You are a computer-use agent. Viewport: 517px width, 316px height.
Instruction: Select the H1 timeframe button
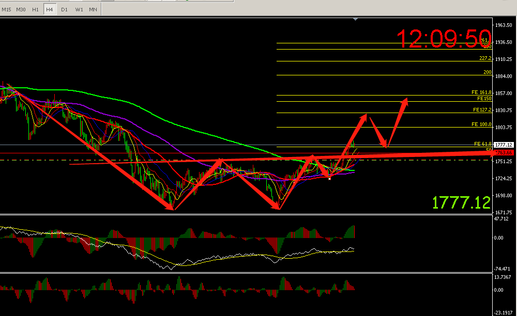[35, 9]
